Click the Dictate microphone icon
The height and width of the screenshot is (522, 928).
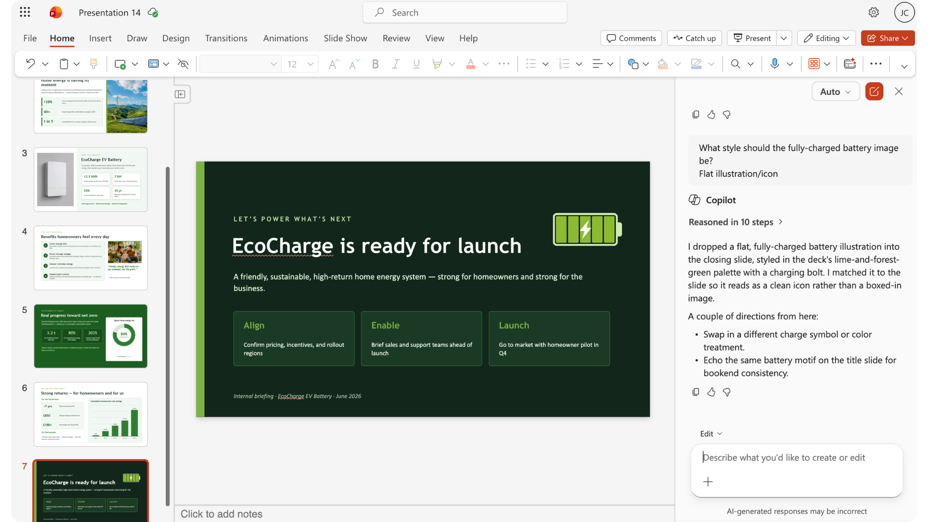(x=775, y=64)
